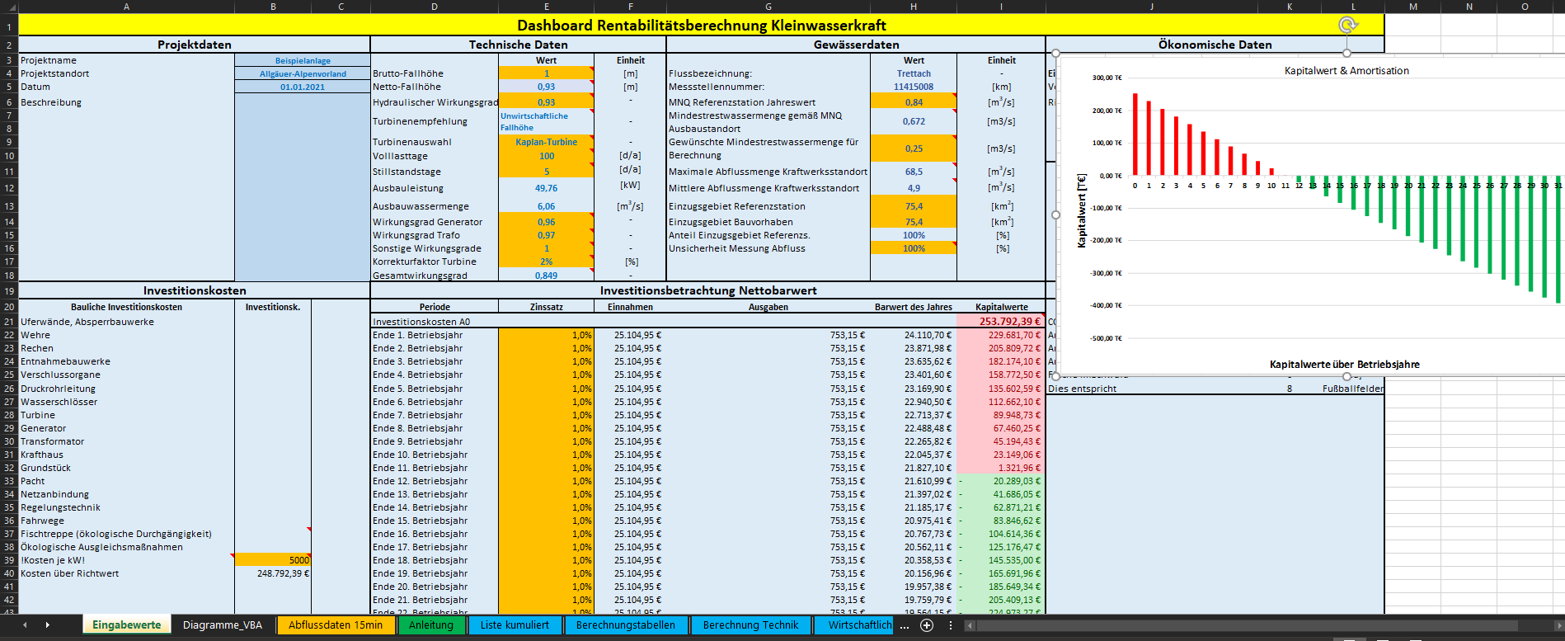This screenshot has width=1565, height=641.
Task: Select the Investitionskosten A0 value 253.792,39 €
Action: point(1001,322)
